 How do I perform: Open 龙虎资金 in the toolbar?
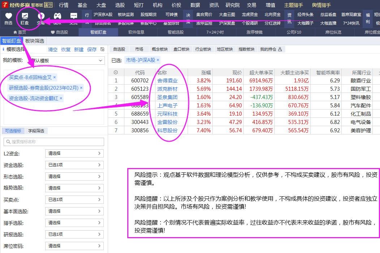point(250,14)
